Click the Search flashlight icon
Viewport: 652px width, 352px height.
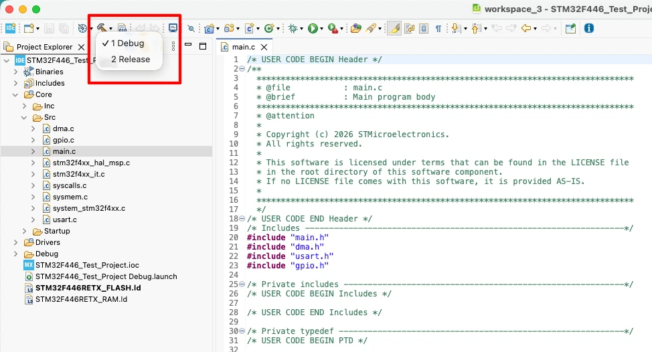(370, 28)
